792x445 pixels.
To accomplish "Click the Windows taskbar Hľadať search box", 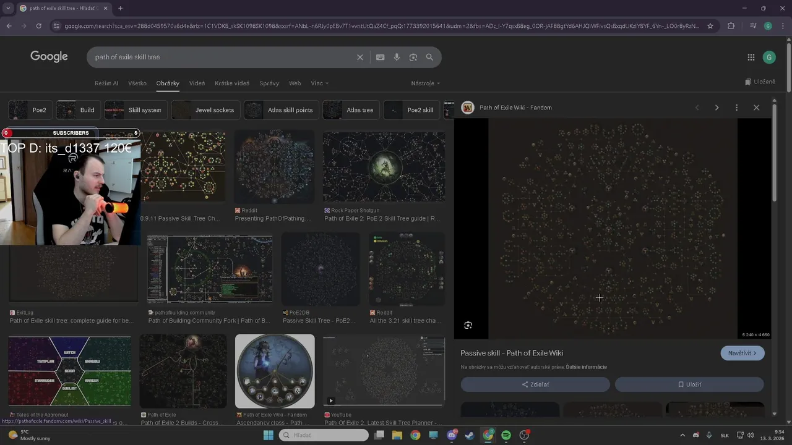I will [x=324, y=435].
